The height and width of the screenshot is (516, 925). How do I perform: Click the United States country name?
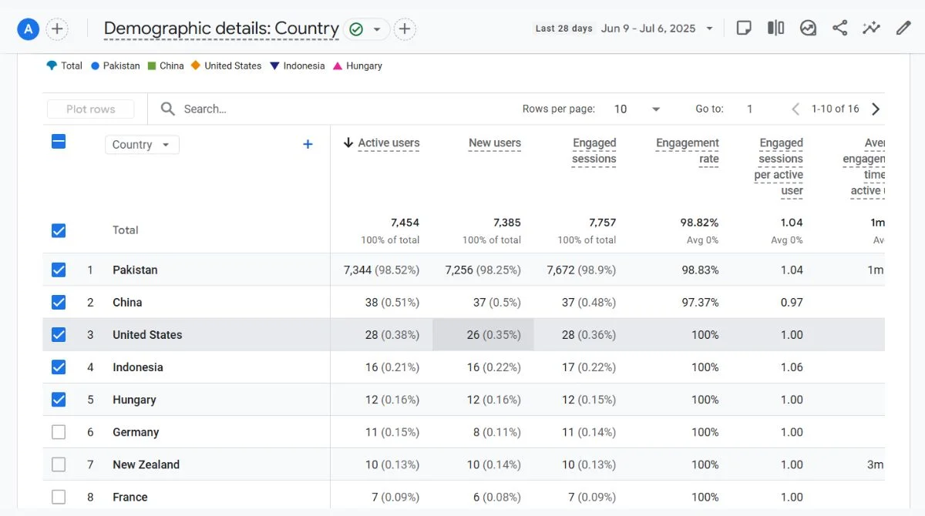tap(147, 335)
